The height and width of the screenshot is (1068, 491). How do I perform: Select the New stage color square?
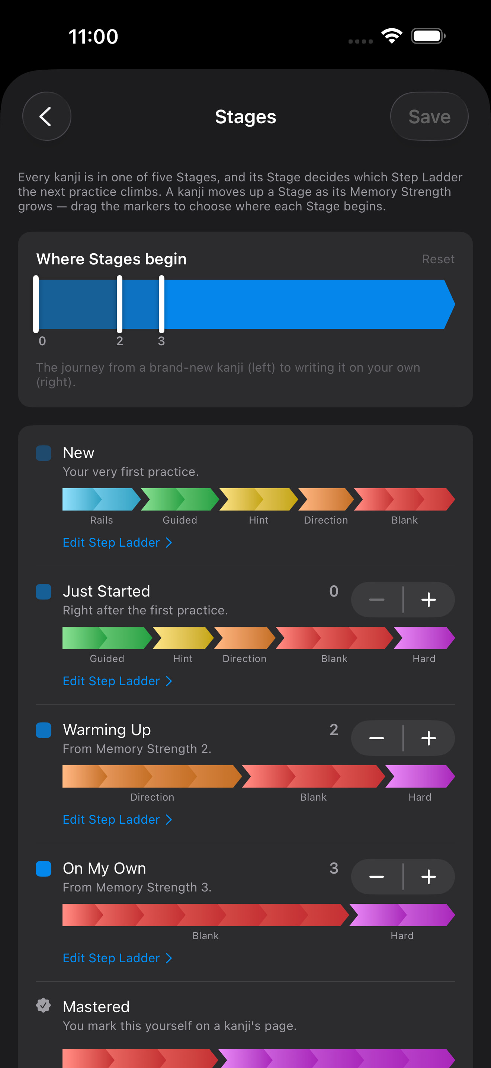[44, 453]
